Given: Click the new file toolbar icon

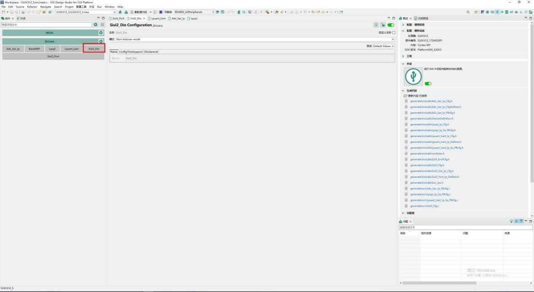Looking at the screenshot, I should [3, 12].
